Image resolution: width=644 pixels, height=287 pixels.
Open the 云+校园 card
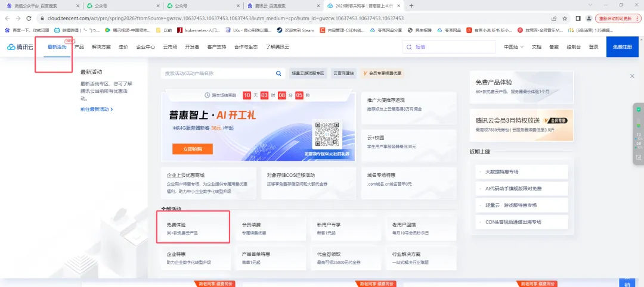(x=408, y=145)
